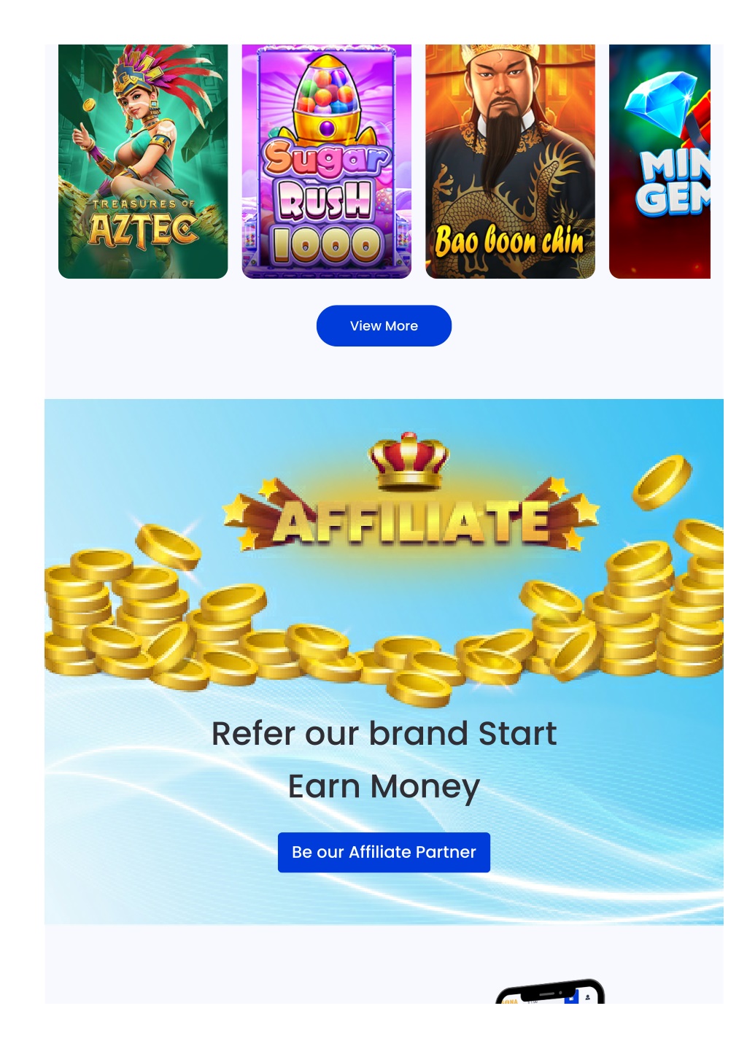Click the "Refer our brand Start" heading
Viewport: 747px width, 1057px height.
pos(384,733)
